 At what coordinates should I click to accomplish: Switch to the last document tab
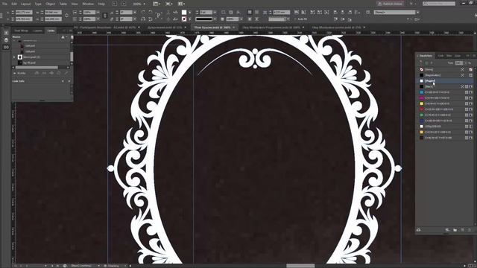tap(338, 28)
